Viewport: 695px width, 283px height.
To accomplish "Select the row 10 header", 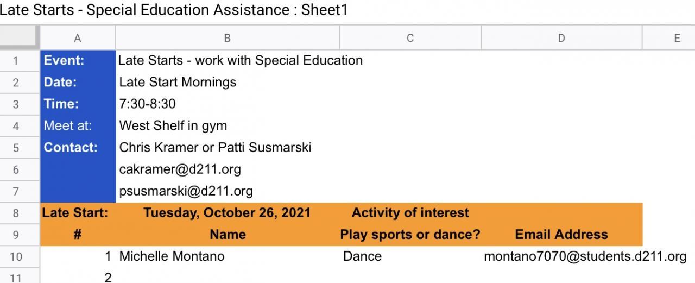I will (x=15, y=256).
